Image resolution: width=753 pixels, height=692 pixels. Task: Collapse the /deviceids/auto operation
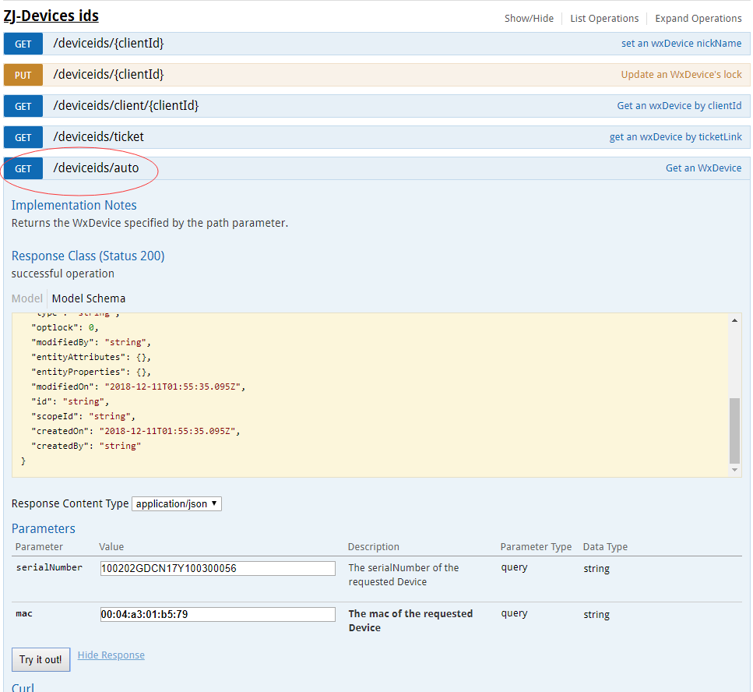point(96,168)
